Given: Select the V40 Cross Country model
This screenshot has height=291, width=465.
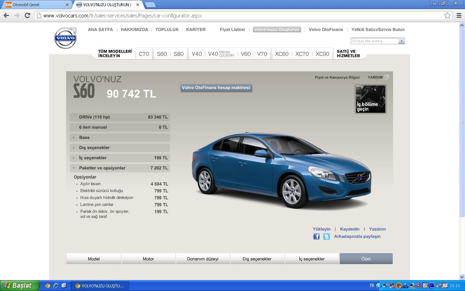Looking at the screenshot, I should tap(221, 54).
